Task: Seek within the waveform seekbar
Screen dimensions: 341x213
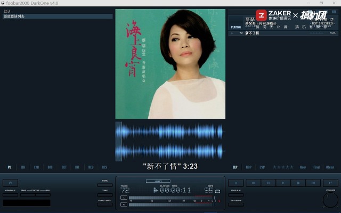Action: (x=170, y=141)
